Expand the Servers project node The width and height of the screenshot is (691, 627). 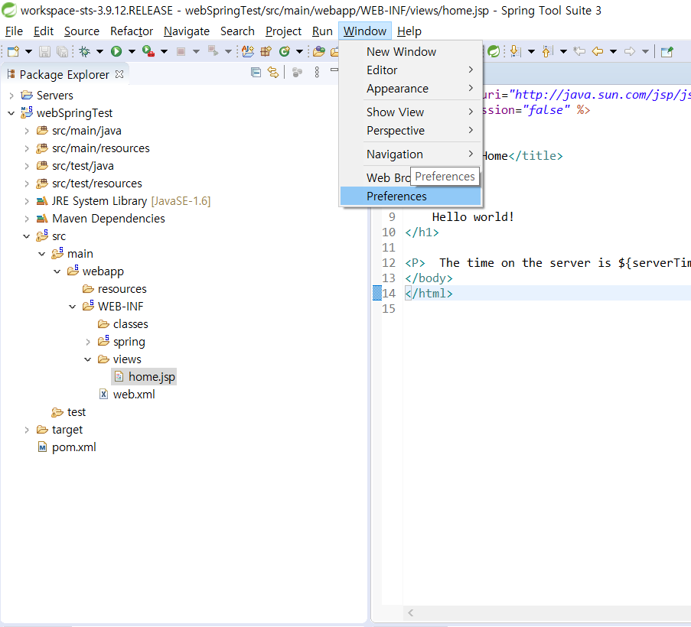pos(11,95)
